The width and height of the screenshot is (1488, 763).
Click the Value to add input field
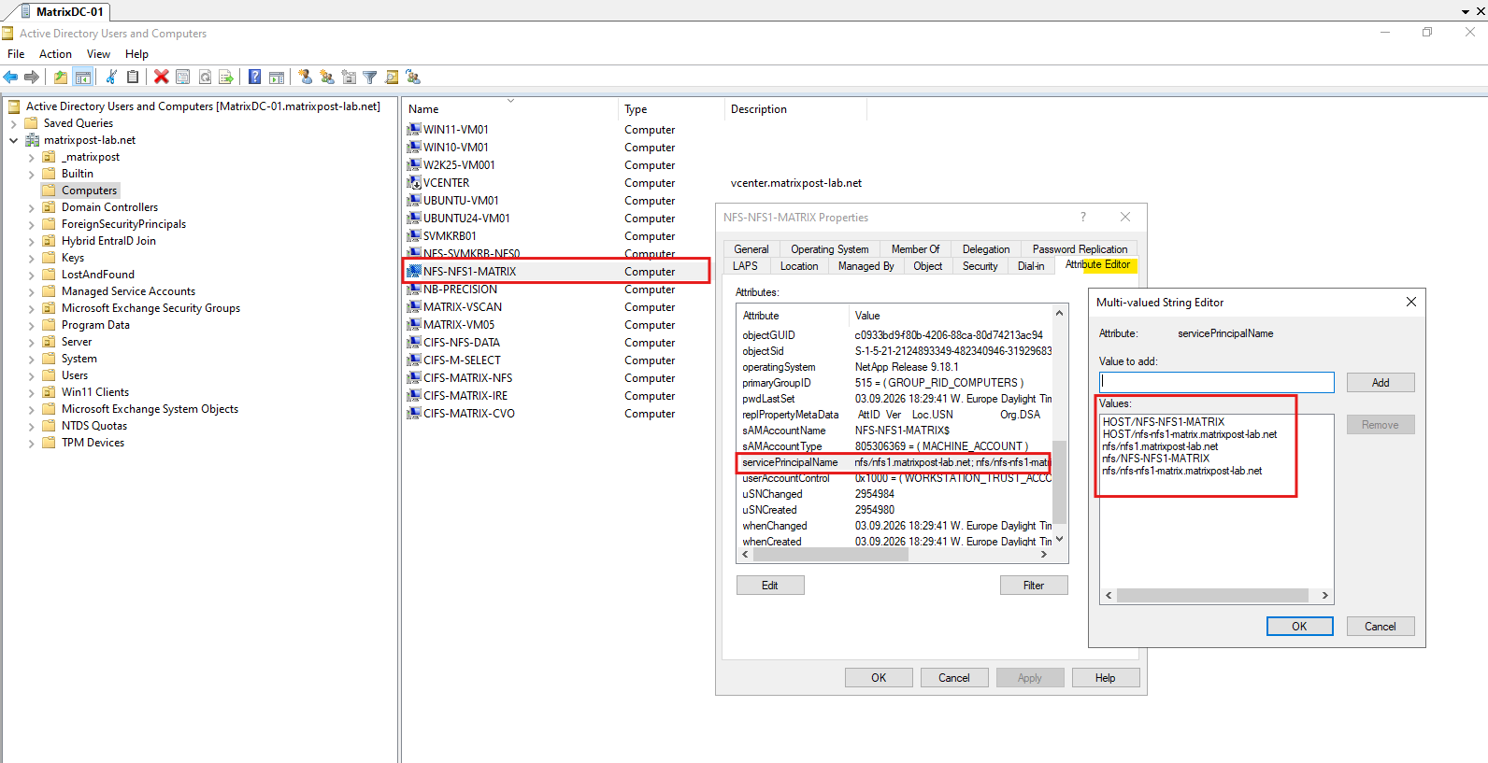(x=1217, y=382)
